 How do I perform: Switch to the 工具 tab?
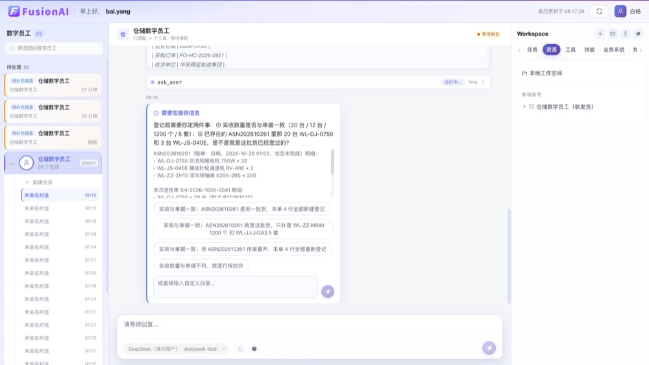(570, 50)
